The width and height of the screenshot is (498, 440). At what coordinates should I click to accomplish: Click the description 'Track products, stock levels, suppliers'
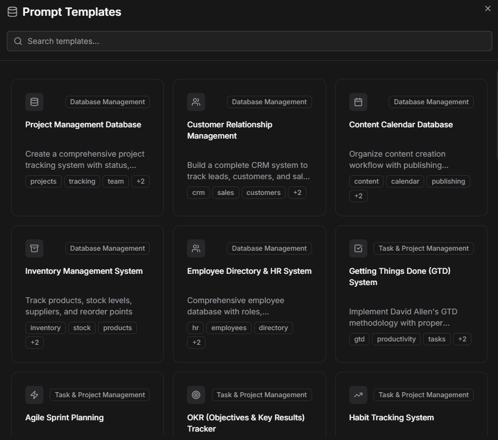pos(79,306)
